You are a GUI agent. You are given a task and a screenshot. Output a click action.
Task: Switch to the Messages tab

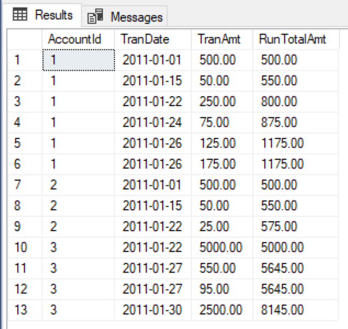[124, 16]
